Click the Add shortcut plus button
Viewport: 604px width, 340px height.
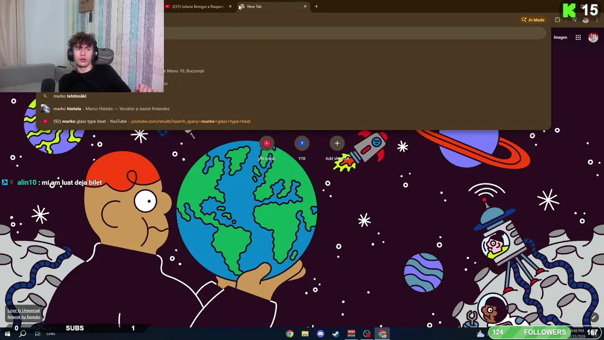pyautogui.click(x=337, y=143)
